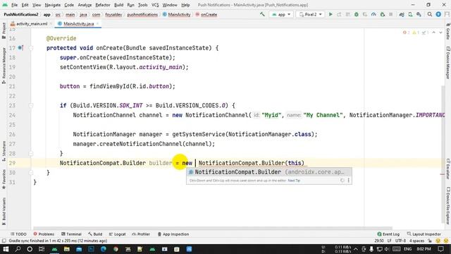This screenshot has height=254, width=451.
Task: Click the sad smiley feedback icon
Action: pyautogui.click(x=446, y=241)
